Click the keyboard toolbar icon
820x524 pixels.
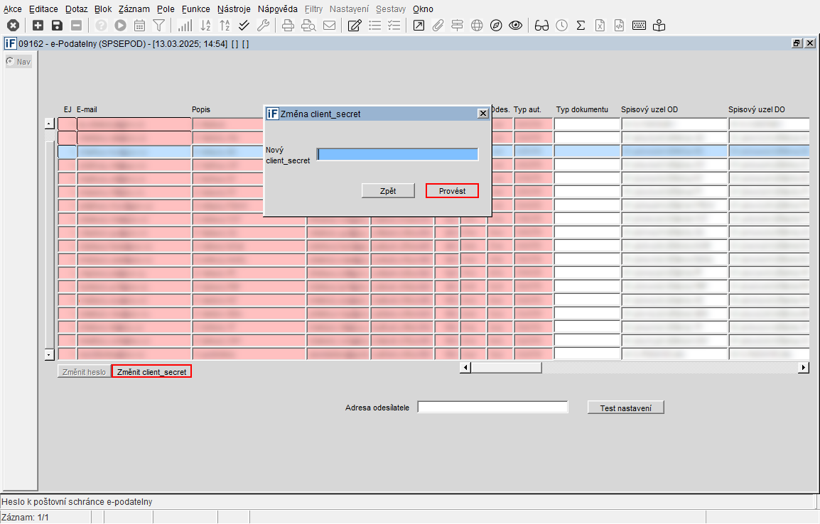(639, 25)
